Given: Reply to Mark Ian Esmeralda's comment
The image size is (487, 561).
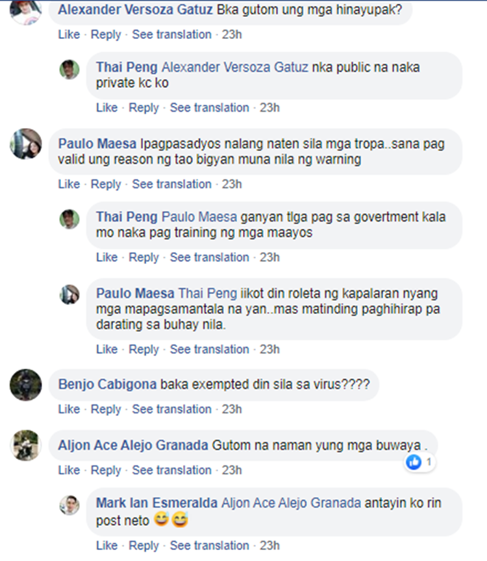Looking at the screenshot, I should (144, 545).
